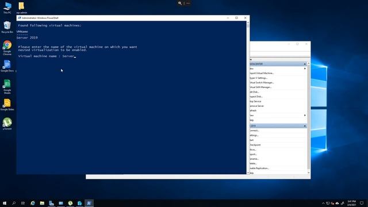The height and width of the screenshot is (207, 368).
Task: Click Connect in the VM actions list
Action: point(254,131)
